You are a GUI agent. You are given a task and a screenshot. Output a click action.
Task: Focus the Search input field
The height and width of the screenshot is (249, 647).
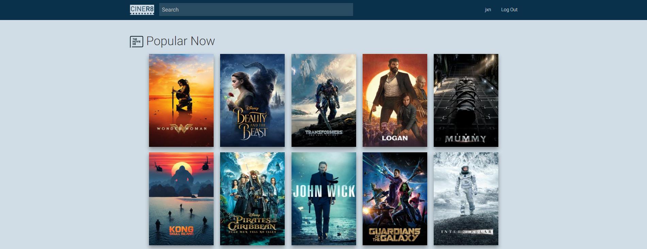(x=256, y=9)
